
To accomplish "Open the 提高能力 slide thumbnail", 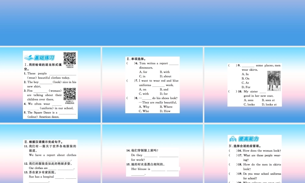I will (x=255, y=154).
